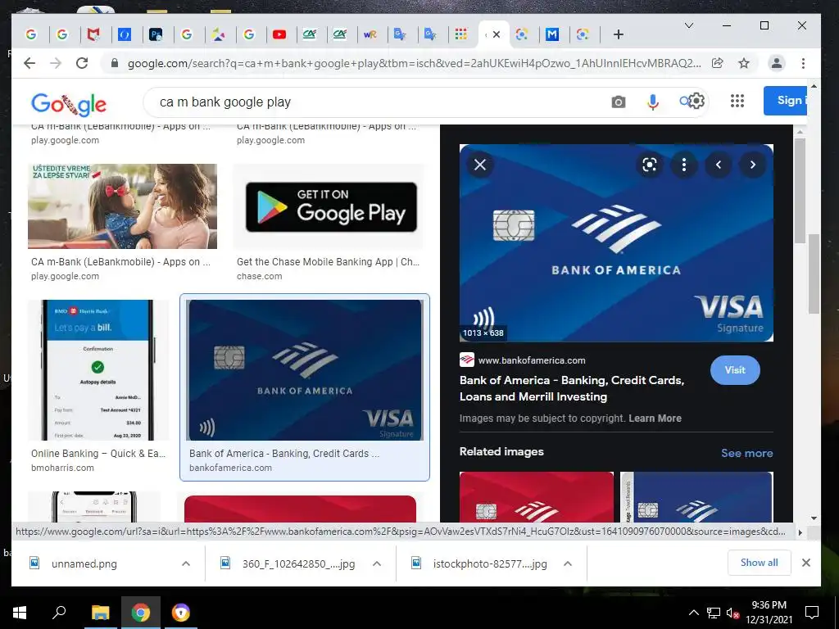Open Google search settings gear
Screen dimensions: 839x629
[696, 101]
